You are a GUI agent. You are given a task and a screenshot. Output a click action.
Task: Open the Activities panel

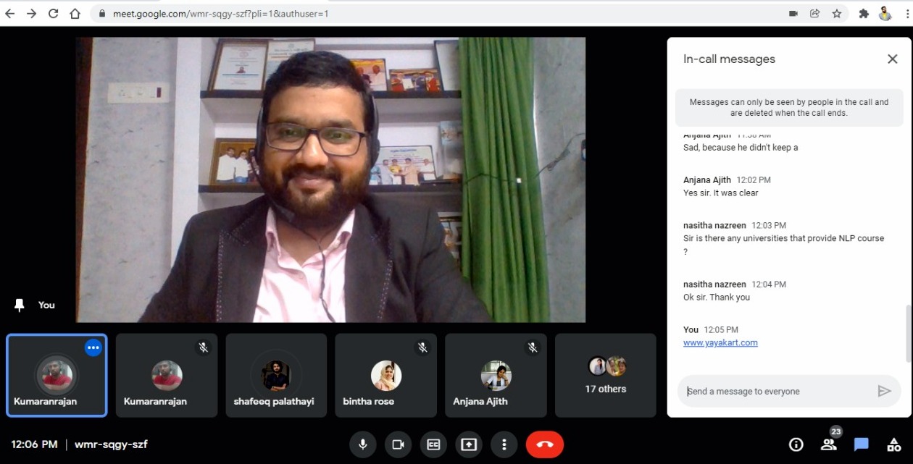tap(894, 444)
